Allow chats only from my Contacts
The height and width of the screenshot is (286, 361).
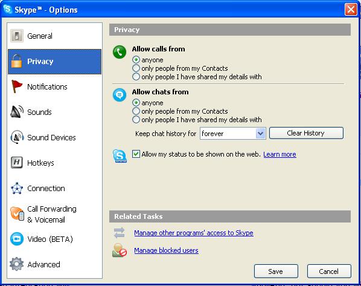pos(136,111)
